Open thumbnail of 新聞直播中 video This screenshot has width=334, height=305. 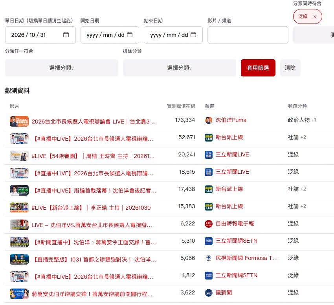pos(19,242)
